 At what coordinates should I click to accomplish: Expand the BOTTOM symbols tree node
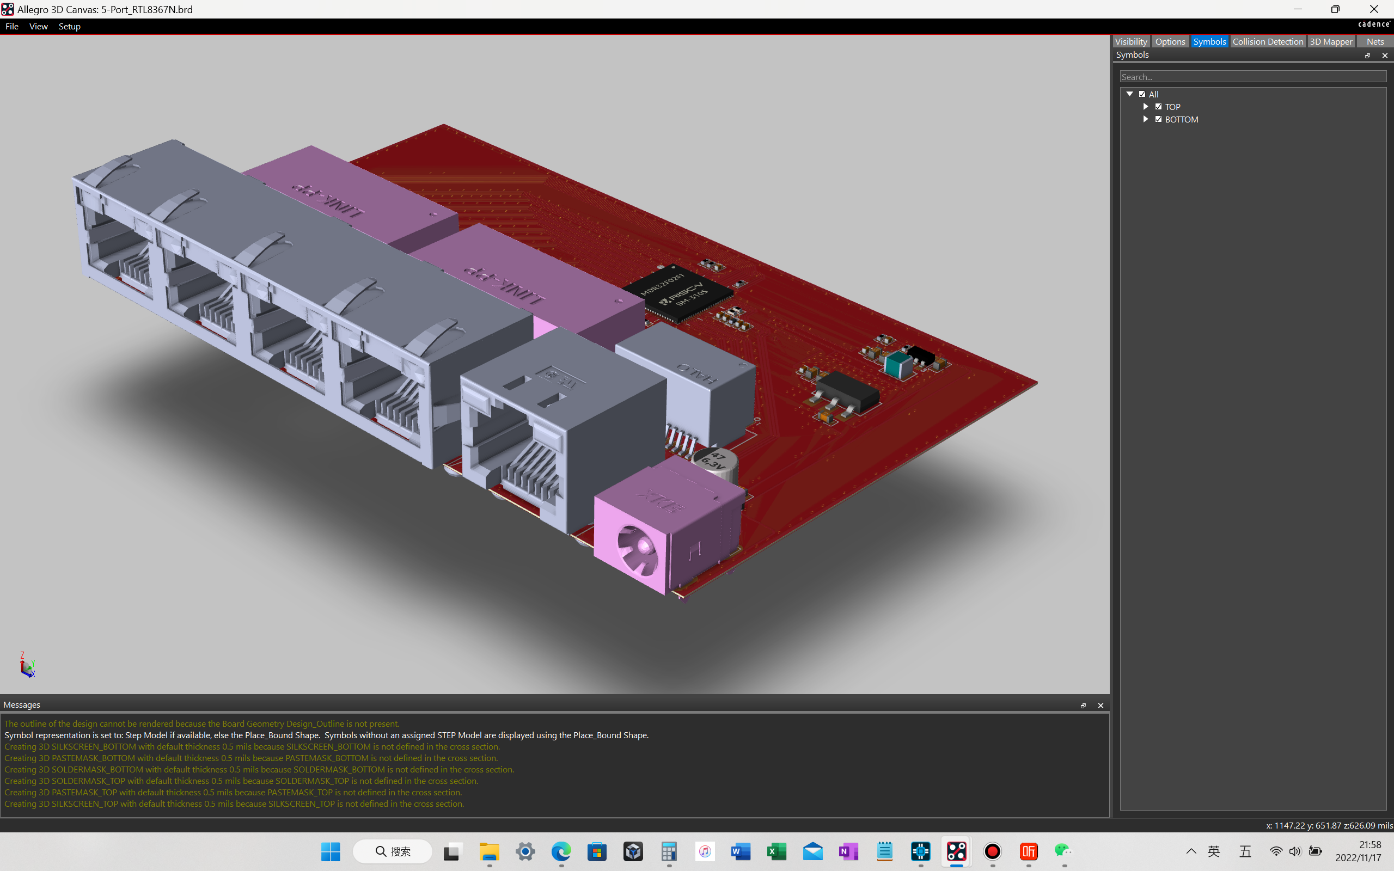pos(1145,119)
